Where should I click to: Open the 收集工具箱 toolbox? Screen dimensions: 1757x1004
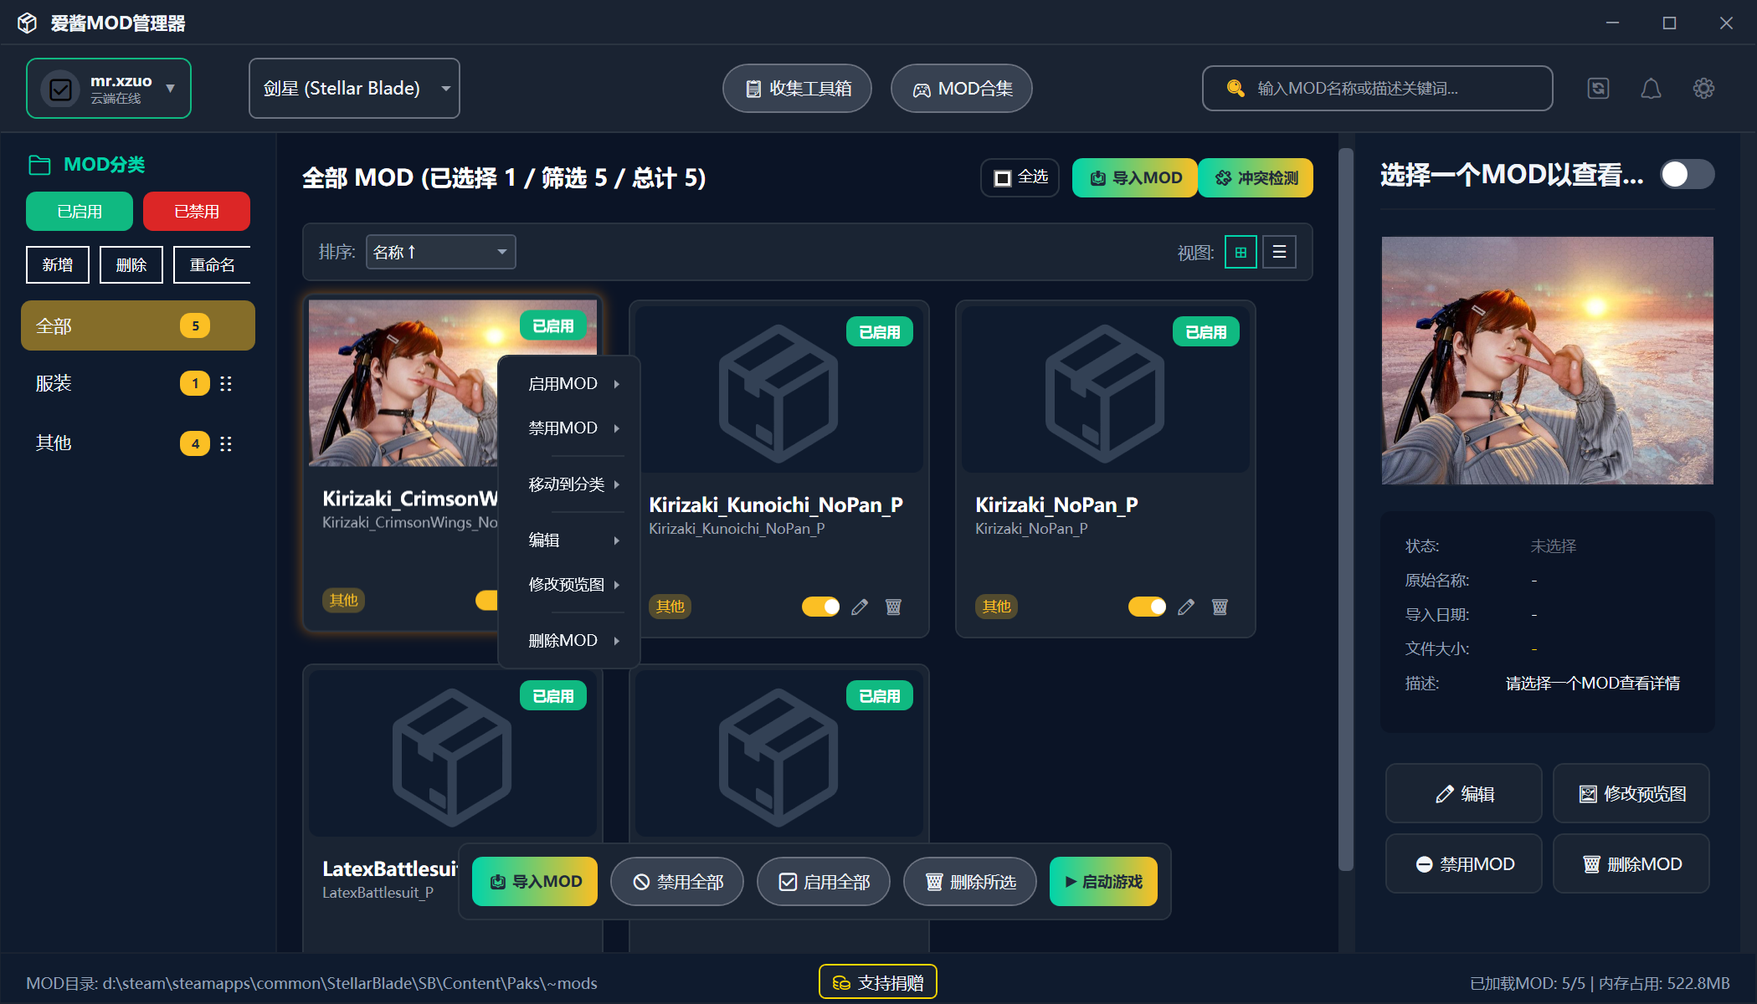tap(796, 88)
